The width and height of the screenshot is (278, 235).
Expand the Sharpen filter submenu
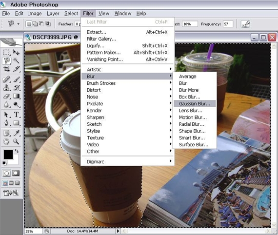(127, 117)
